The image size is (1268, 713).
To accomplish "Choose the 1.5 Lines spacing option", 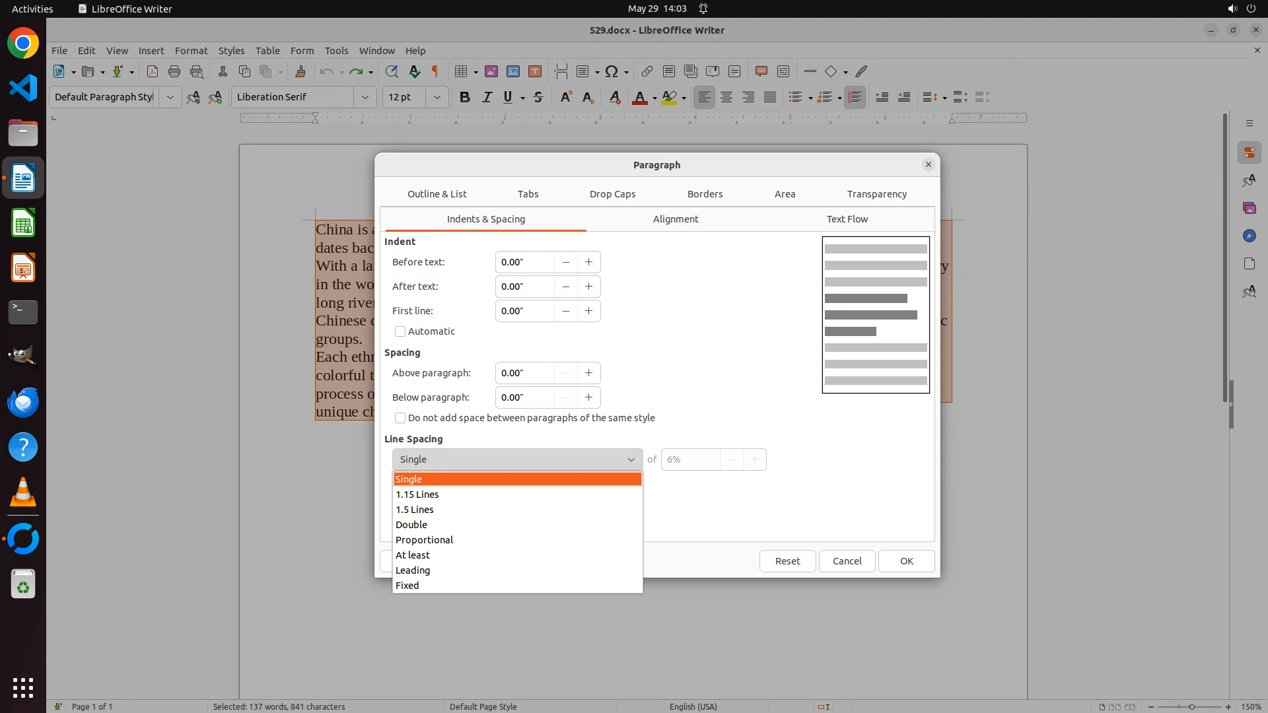I will (415, 510).
